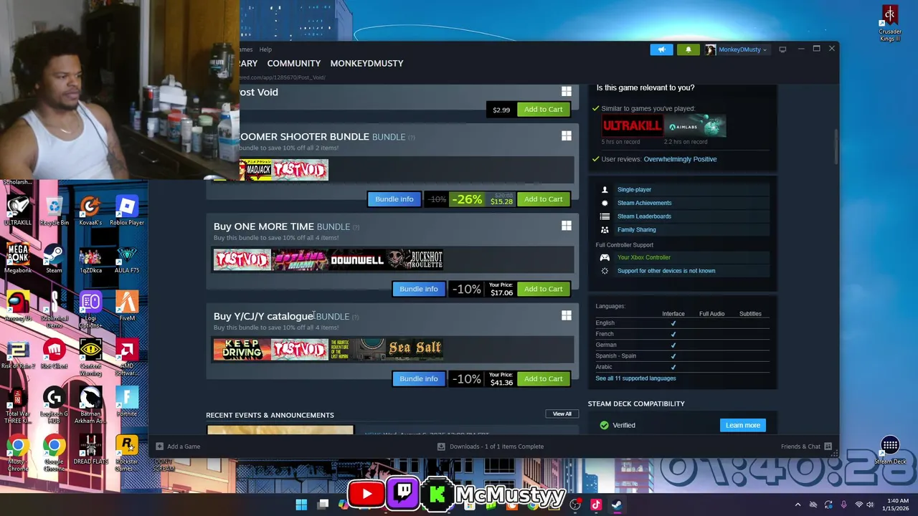918x516 pixels.
Task: Add ONE MORE TIME bundle ($17.06) to cart
Action: click(x=543, y=289)
